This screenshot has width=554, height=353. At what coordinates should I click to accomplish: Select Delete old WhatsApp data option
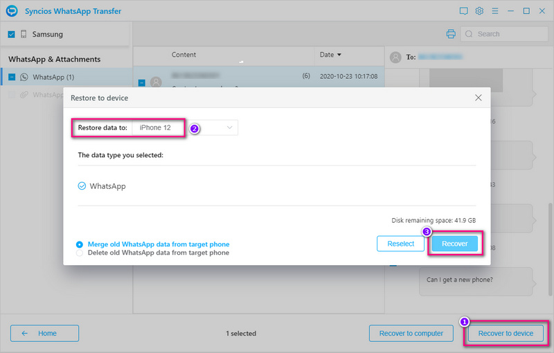(x=80, y=253)
